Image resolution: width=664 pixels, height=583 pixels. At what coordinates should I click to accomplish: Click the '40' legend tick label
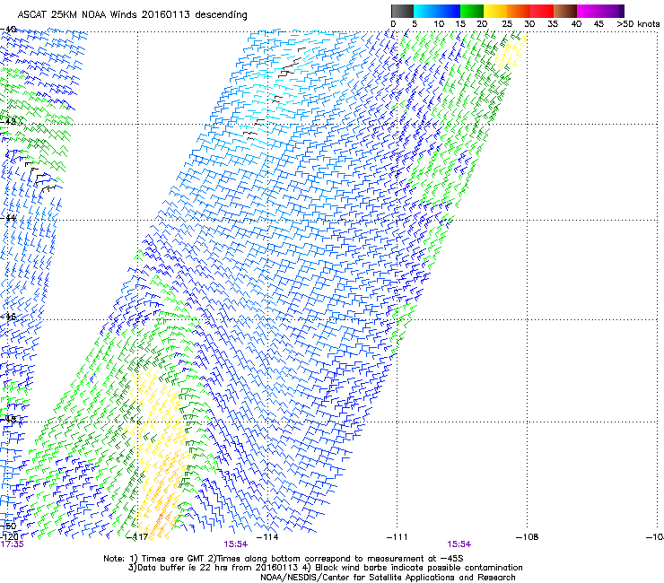tap(576, 24)
